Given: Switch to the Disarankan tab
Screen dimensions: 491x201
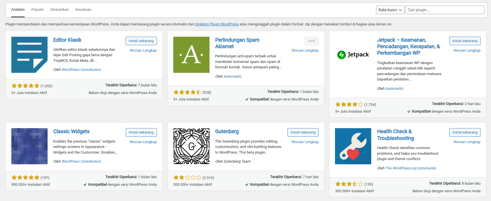Looking at the screenshot, I should coord(59,10).
